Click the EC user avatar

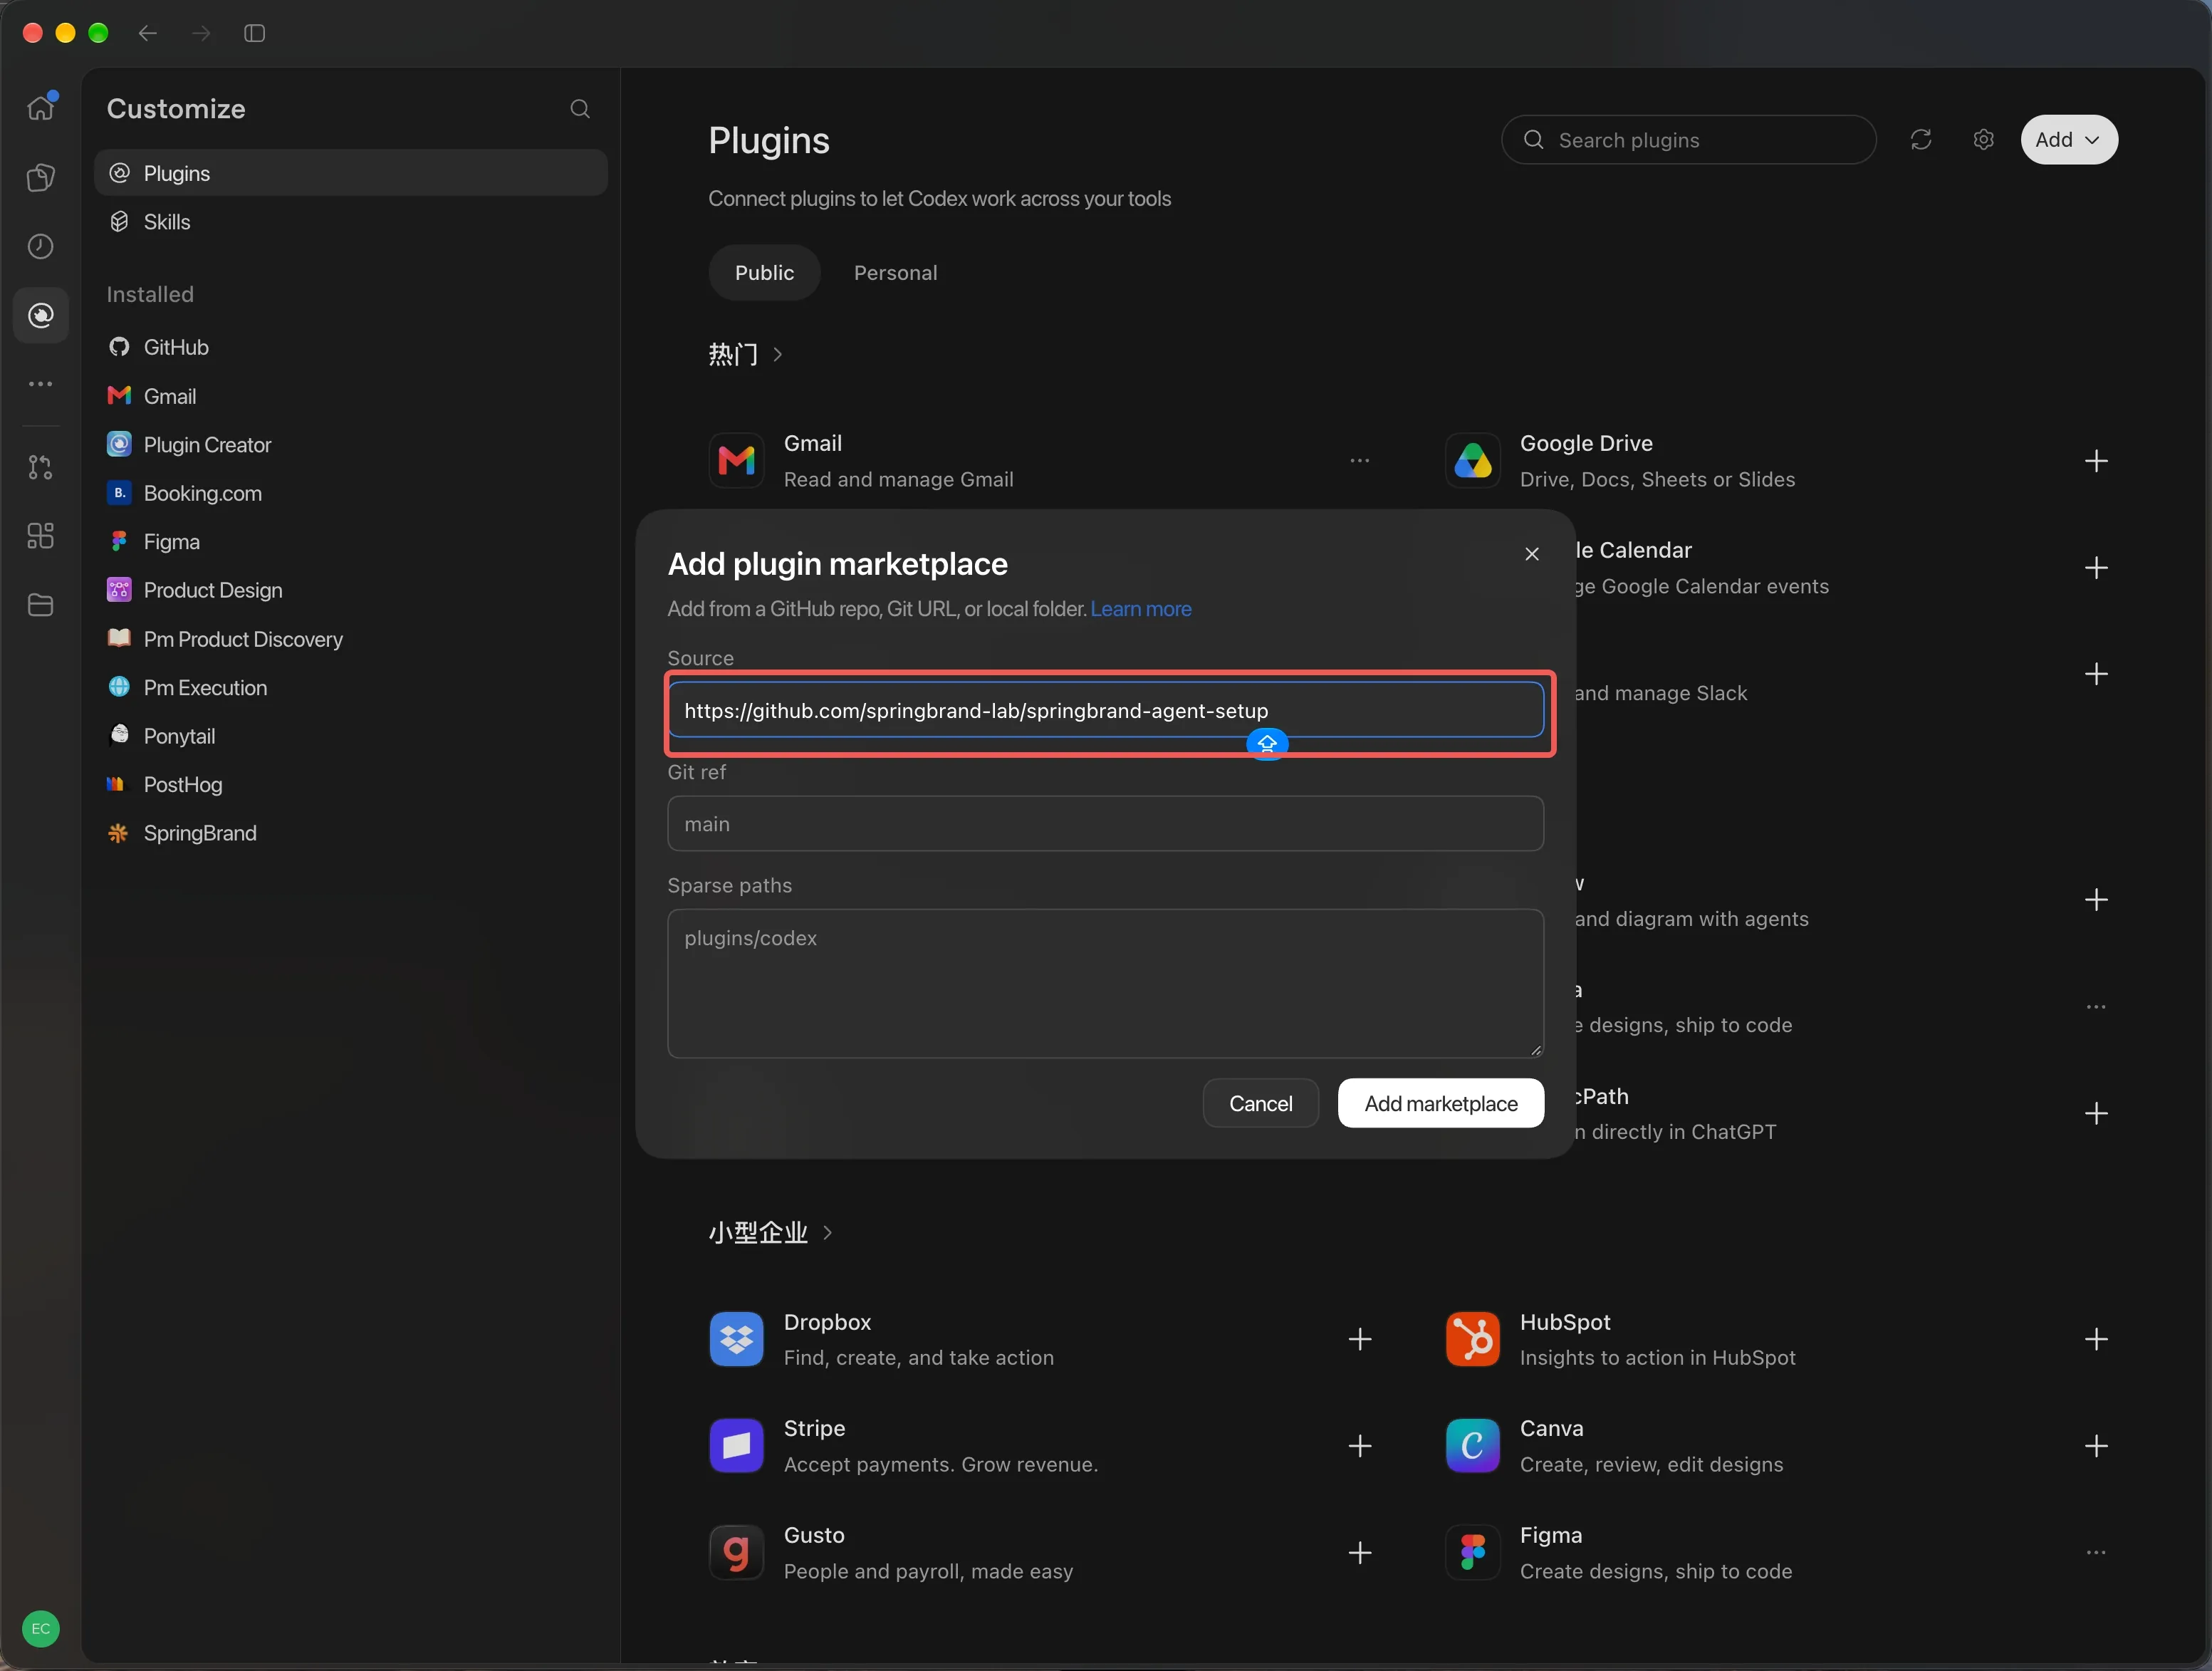(x=41, y=1629)
